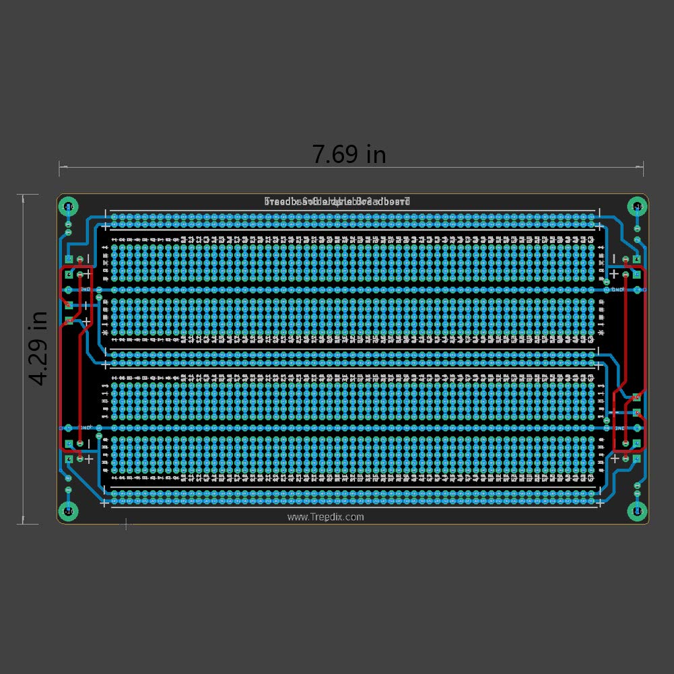Expand the top power rail row
The width and height of the screenshot is (674, 674).
pyautogui.click(x=350, y=218)
